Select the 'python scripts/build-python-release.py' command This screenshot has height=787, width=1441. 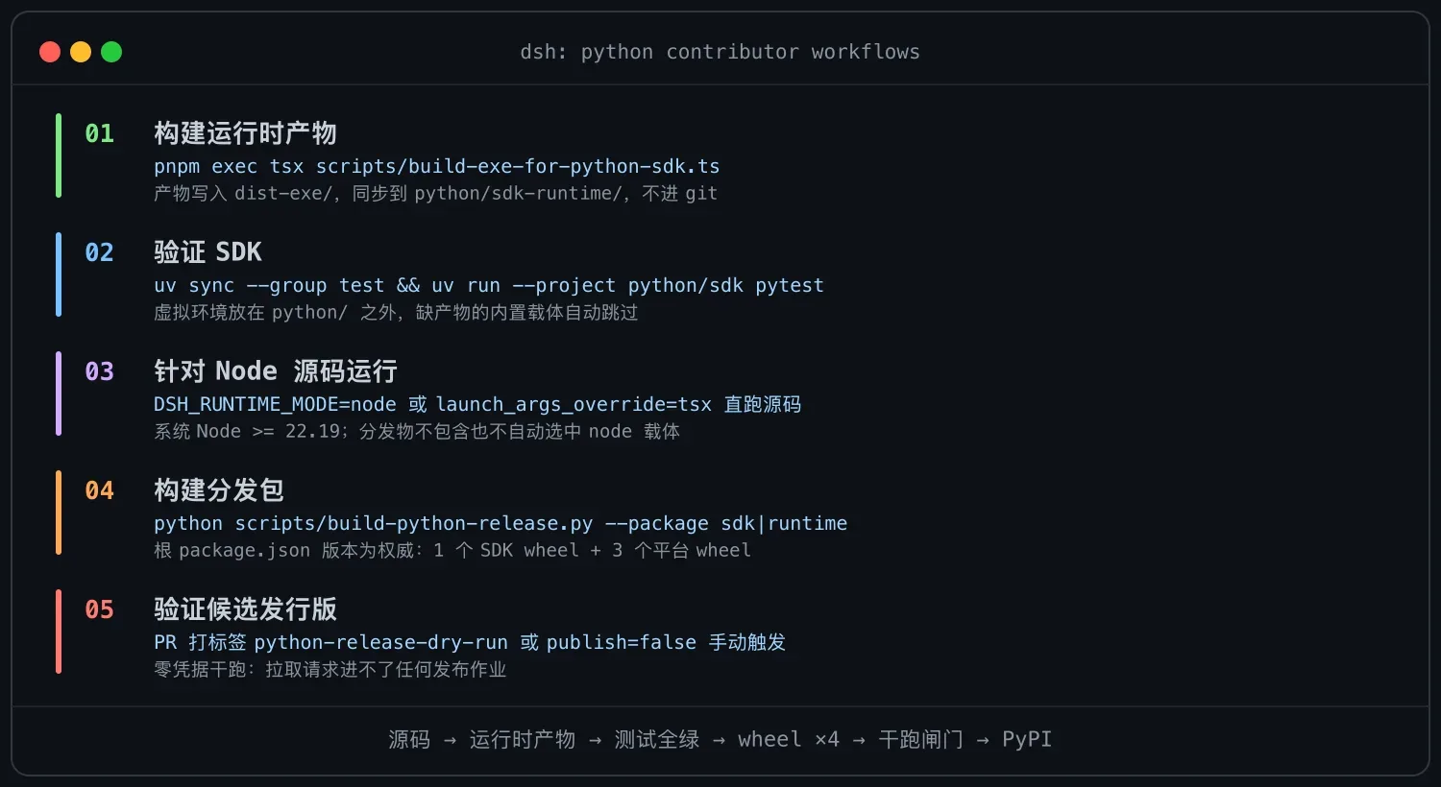pos(501,523)
